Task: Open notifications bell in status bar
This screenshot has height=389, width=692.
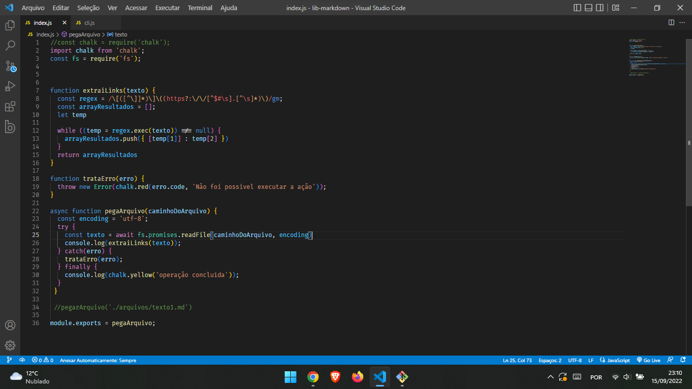Action: pyautogui.click(x=683, y=360)
